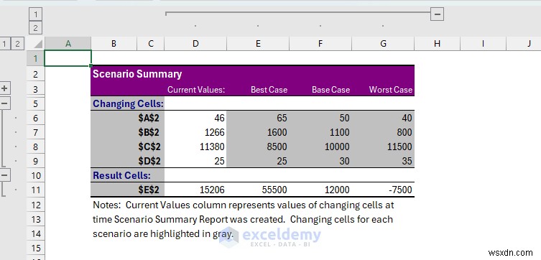Click current value 1266 cell
The width and height of the screenshot is (541, 260).
[x=195, y=133]
